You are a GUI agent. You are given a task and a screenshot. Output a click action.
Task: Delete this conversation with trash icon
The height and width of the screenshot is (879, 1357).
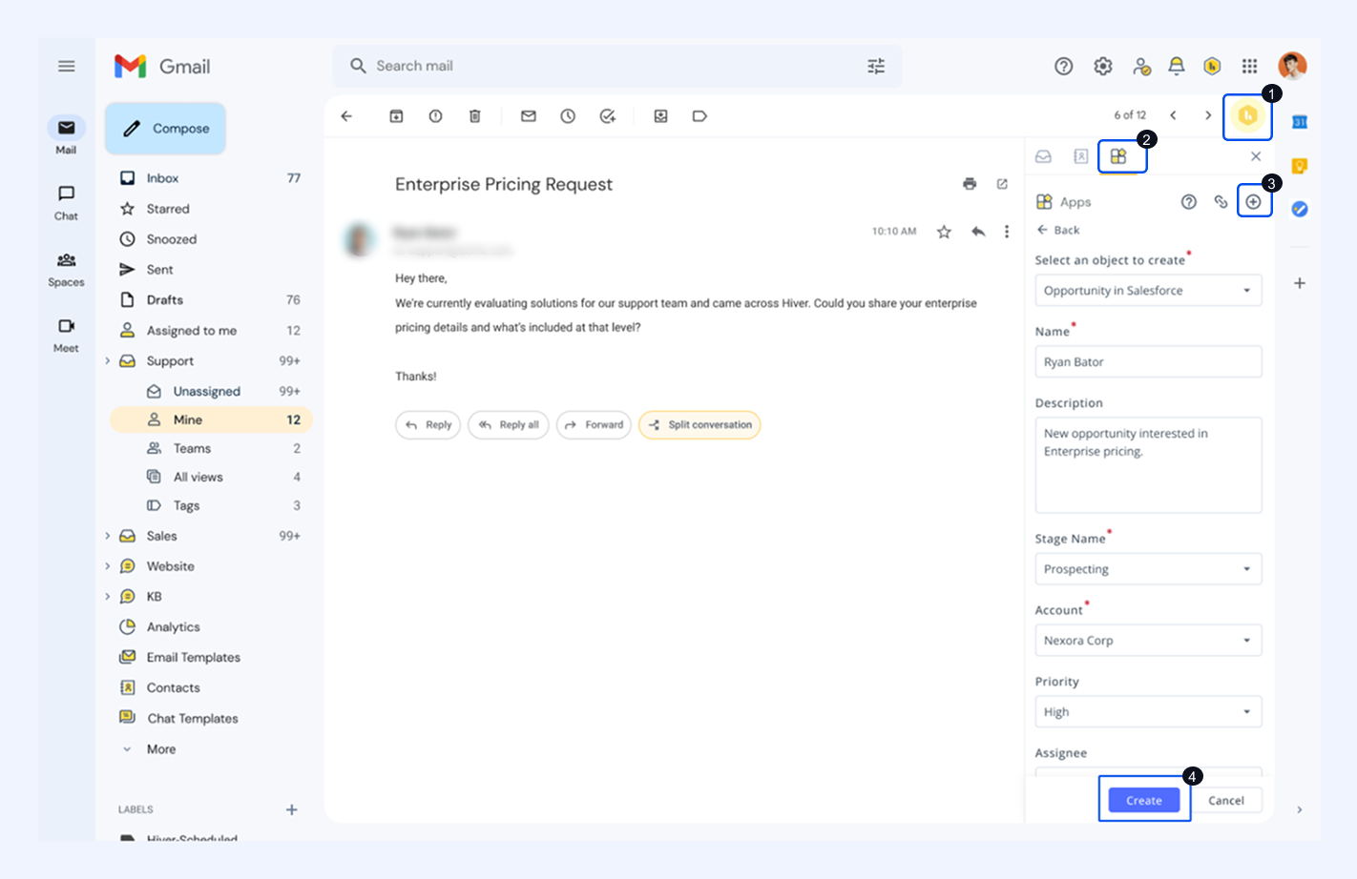click(x=474, y=116)
